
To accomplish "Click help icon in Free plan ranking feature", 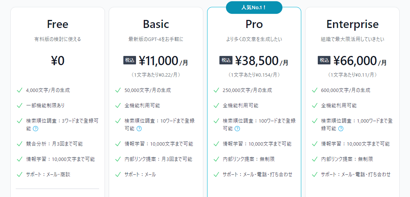I will click(x=36, y=128).
